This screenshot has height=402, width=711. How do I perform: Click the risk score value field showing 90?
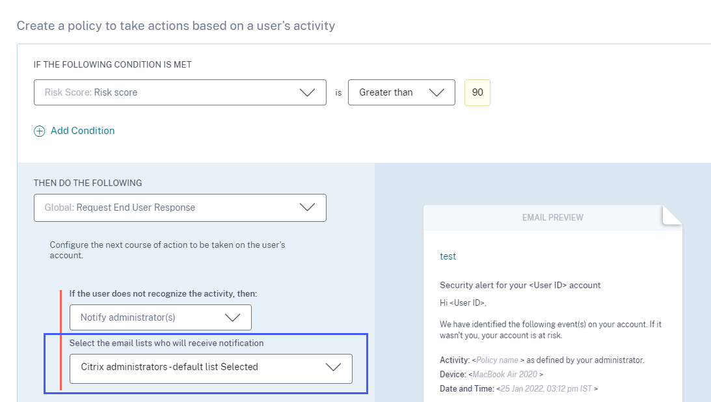click(x=477, y=92)
